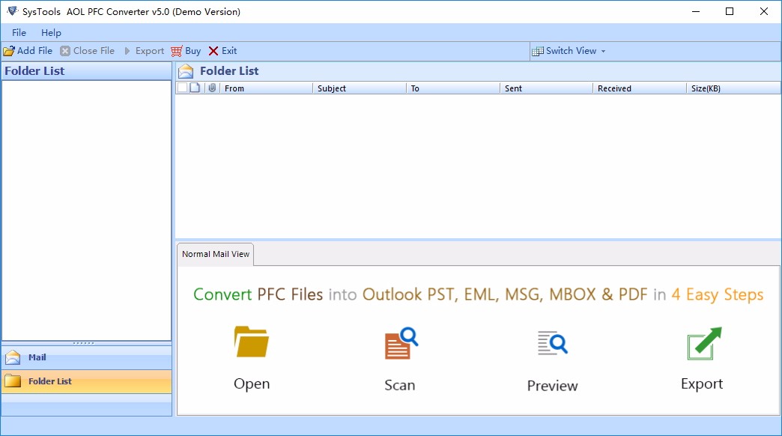
Task: Maximize the application window
Action: click(x=730, y=11)
